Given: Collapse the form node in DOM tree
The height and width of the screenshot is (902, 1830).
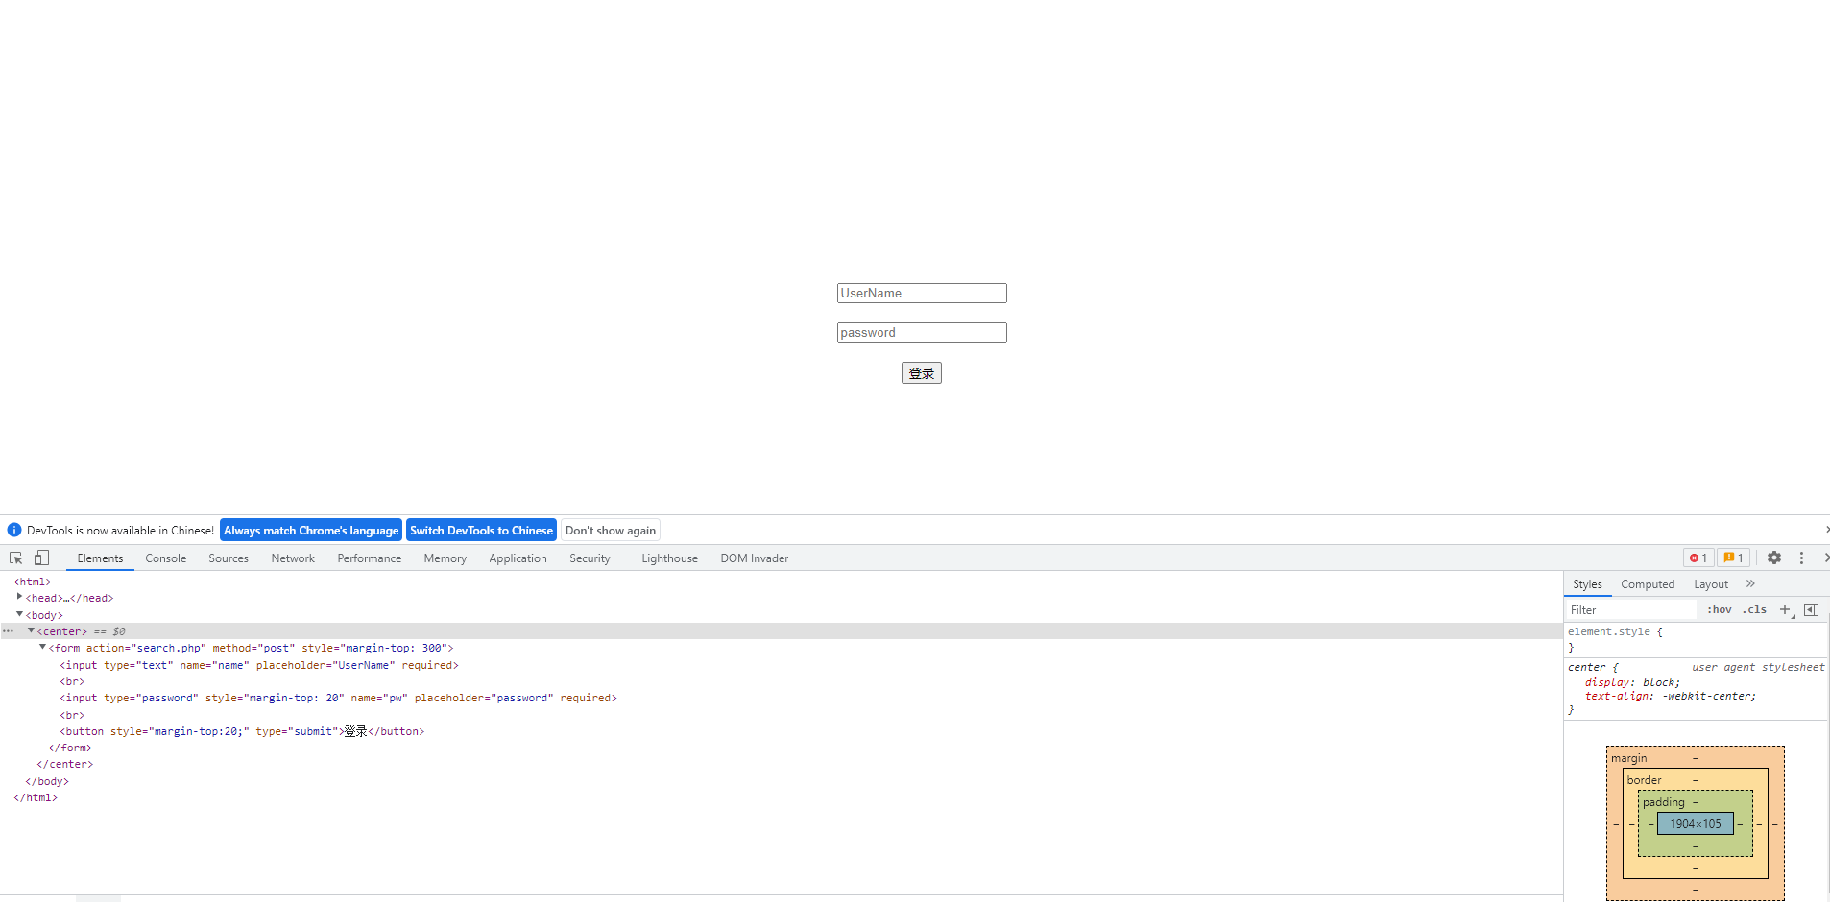Looking at the screenshot, I should tap(42, 647).
